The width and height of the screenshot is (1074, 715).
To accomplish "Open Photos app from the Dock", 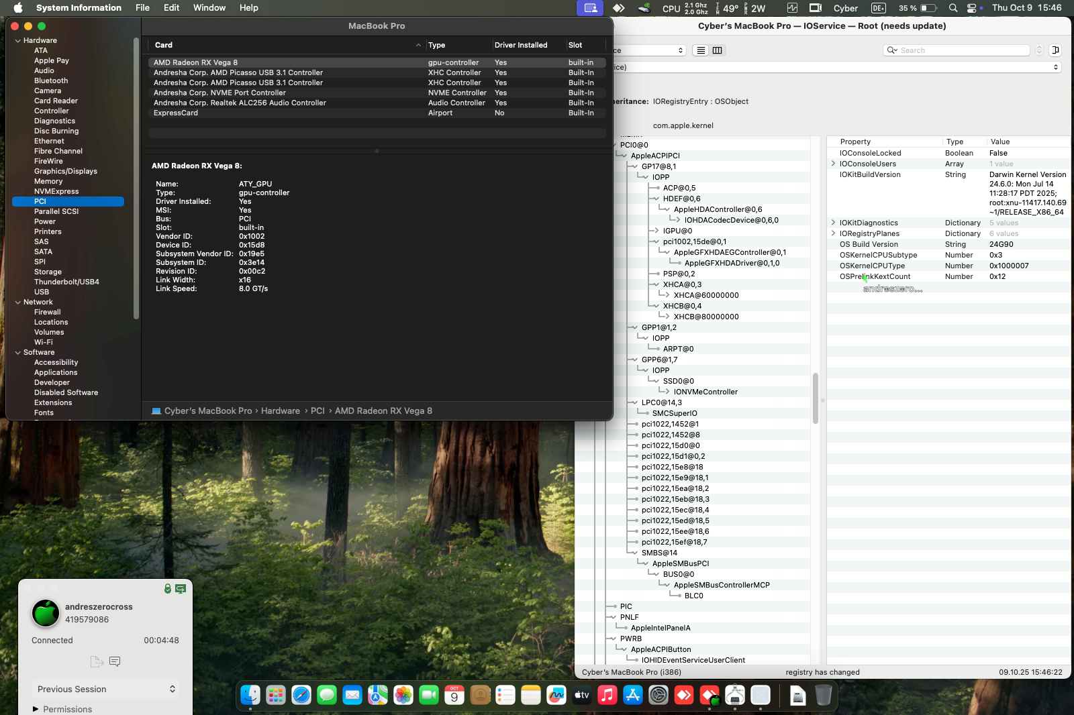I will click(403, 696).
